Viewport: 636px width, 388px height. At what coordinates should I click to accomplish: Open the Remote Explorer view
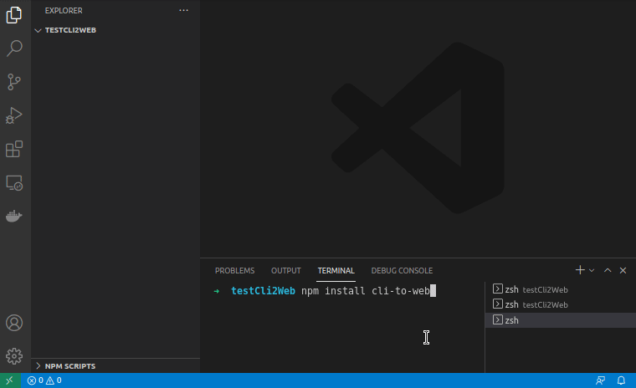(14, 183)
